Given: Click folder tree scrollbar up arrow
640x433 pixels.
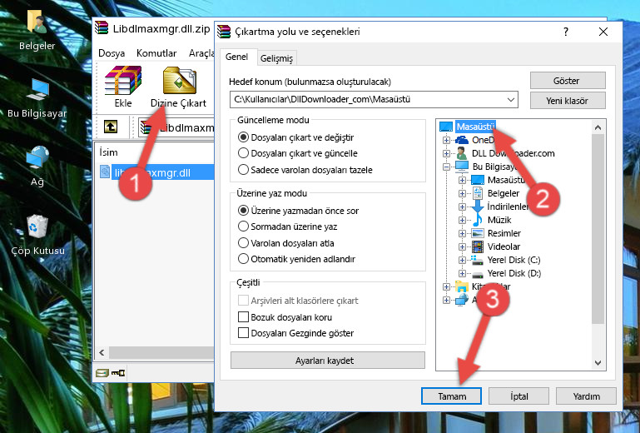Looking at the screenshot, I should [x=598, y=128].
